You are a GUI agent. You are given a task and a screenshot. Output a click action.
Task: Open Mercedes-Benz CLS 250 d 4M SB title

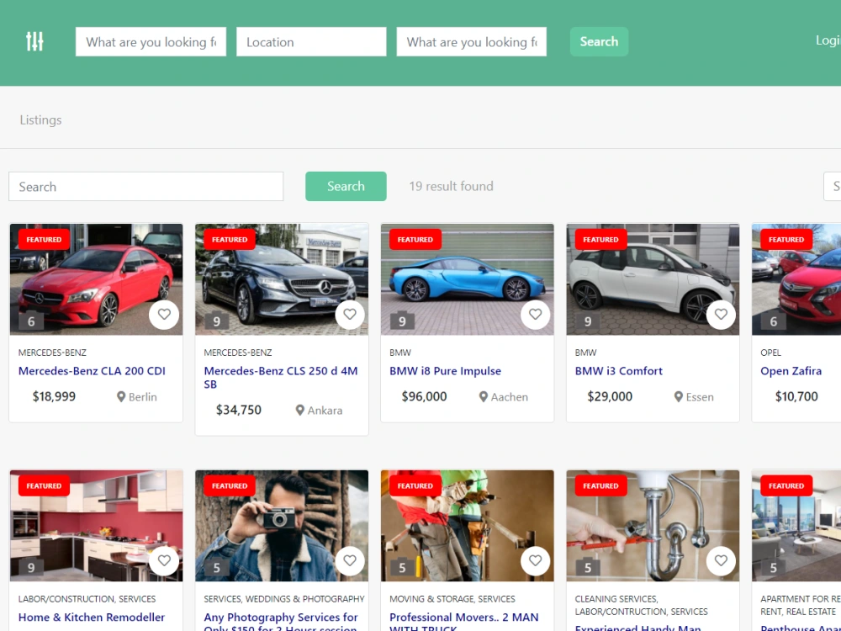(281, 377)
